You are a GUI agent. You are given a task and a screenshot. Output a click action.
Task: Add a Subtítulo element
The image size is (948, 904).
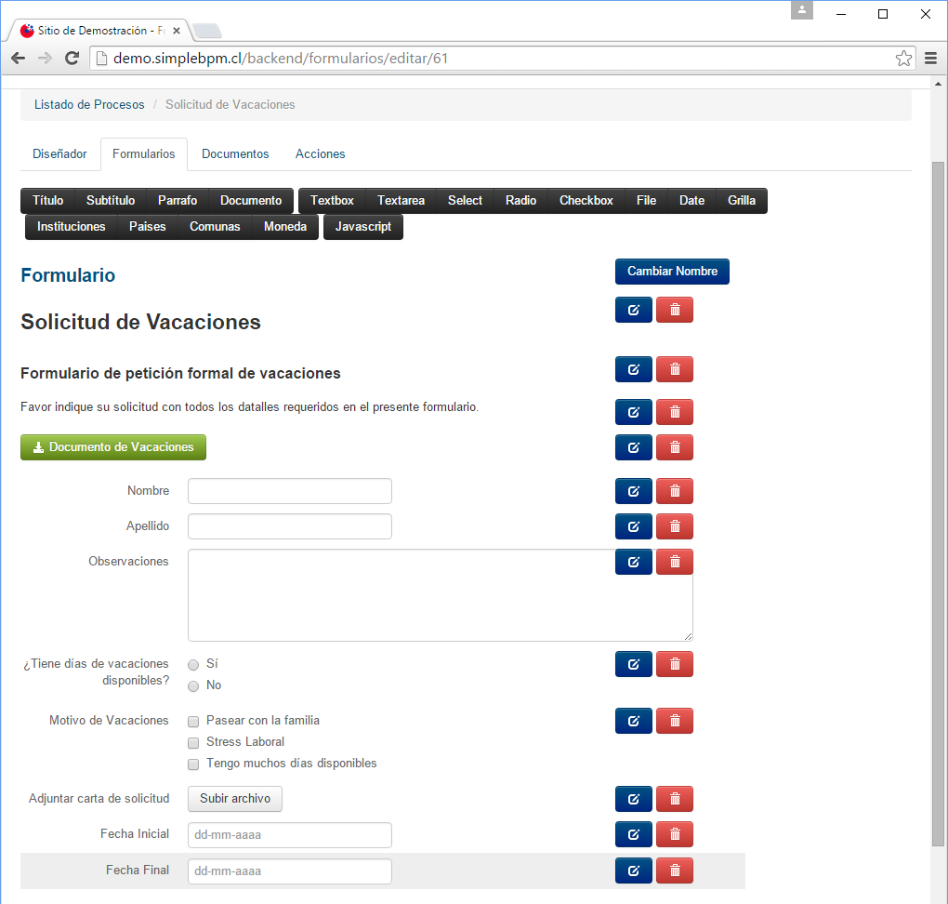(111, 200)
